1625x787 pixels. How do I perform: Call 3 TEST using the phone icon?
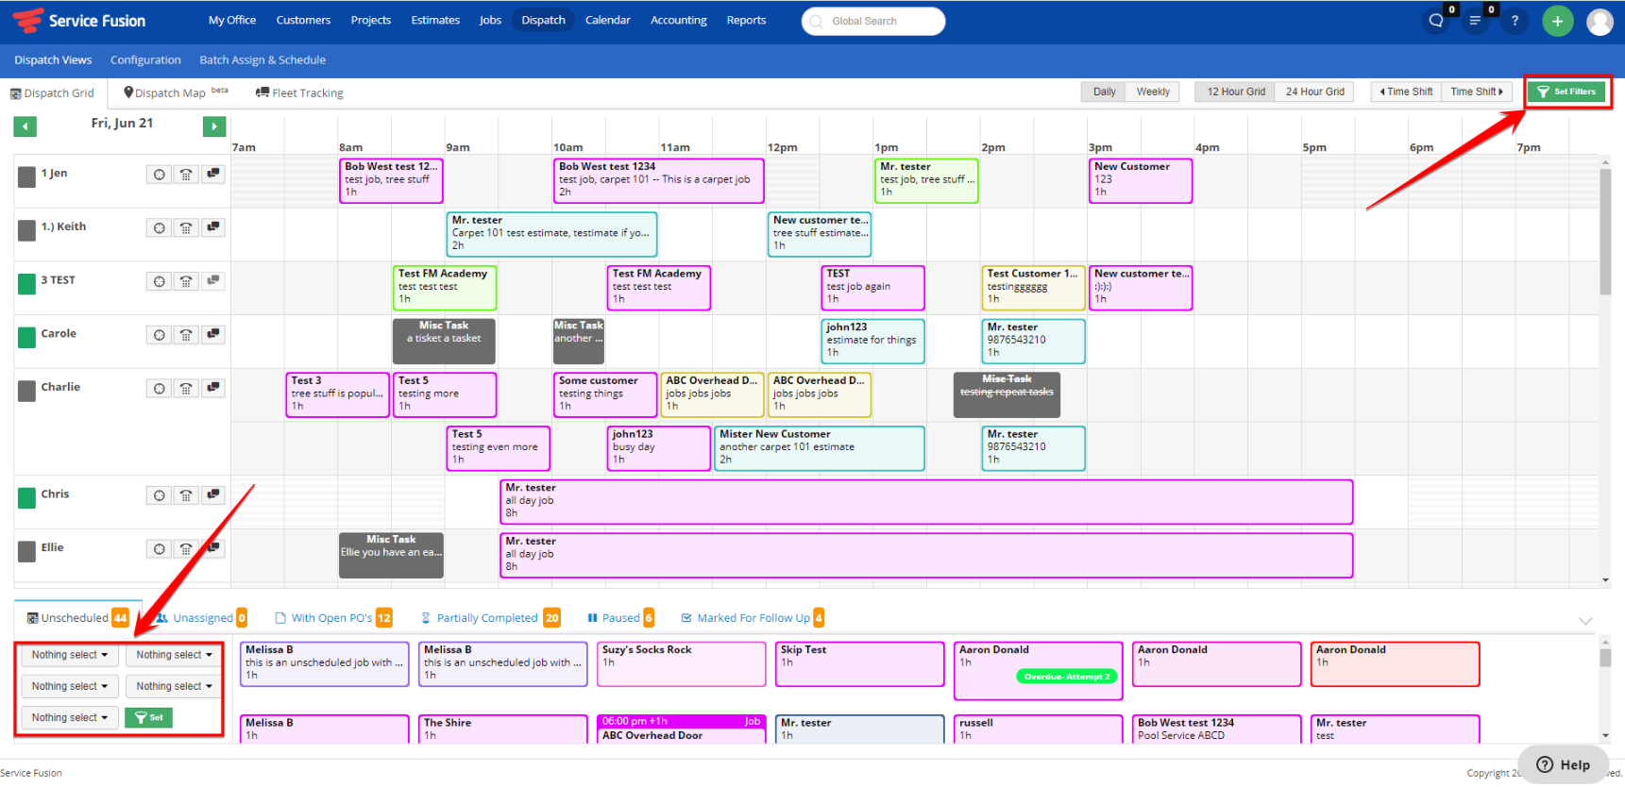pos(186,281)
